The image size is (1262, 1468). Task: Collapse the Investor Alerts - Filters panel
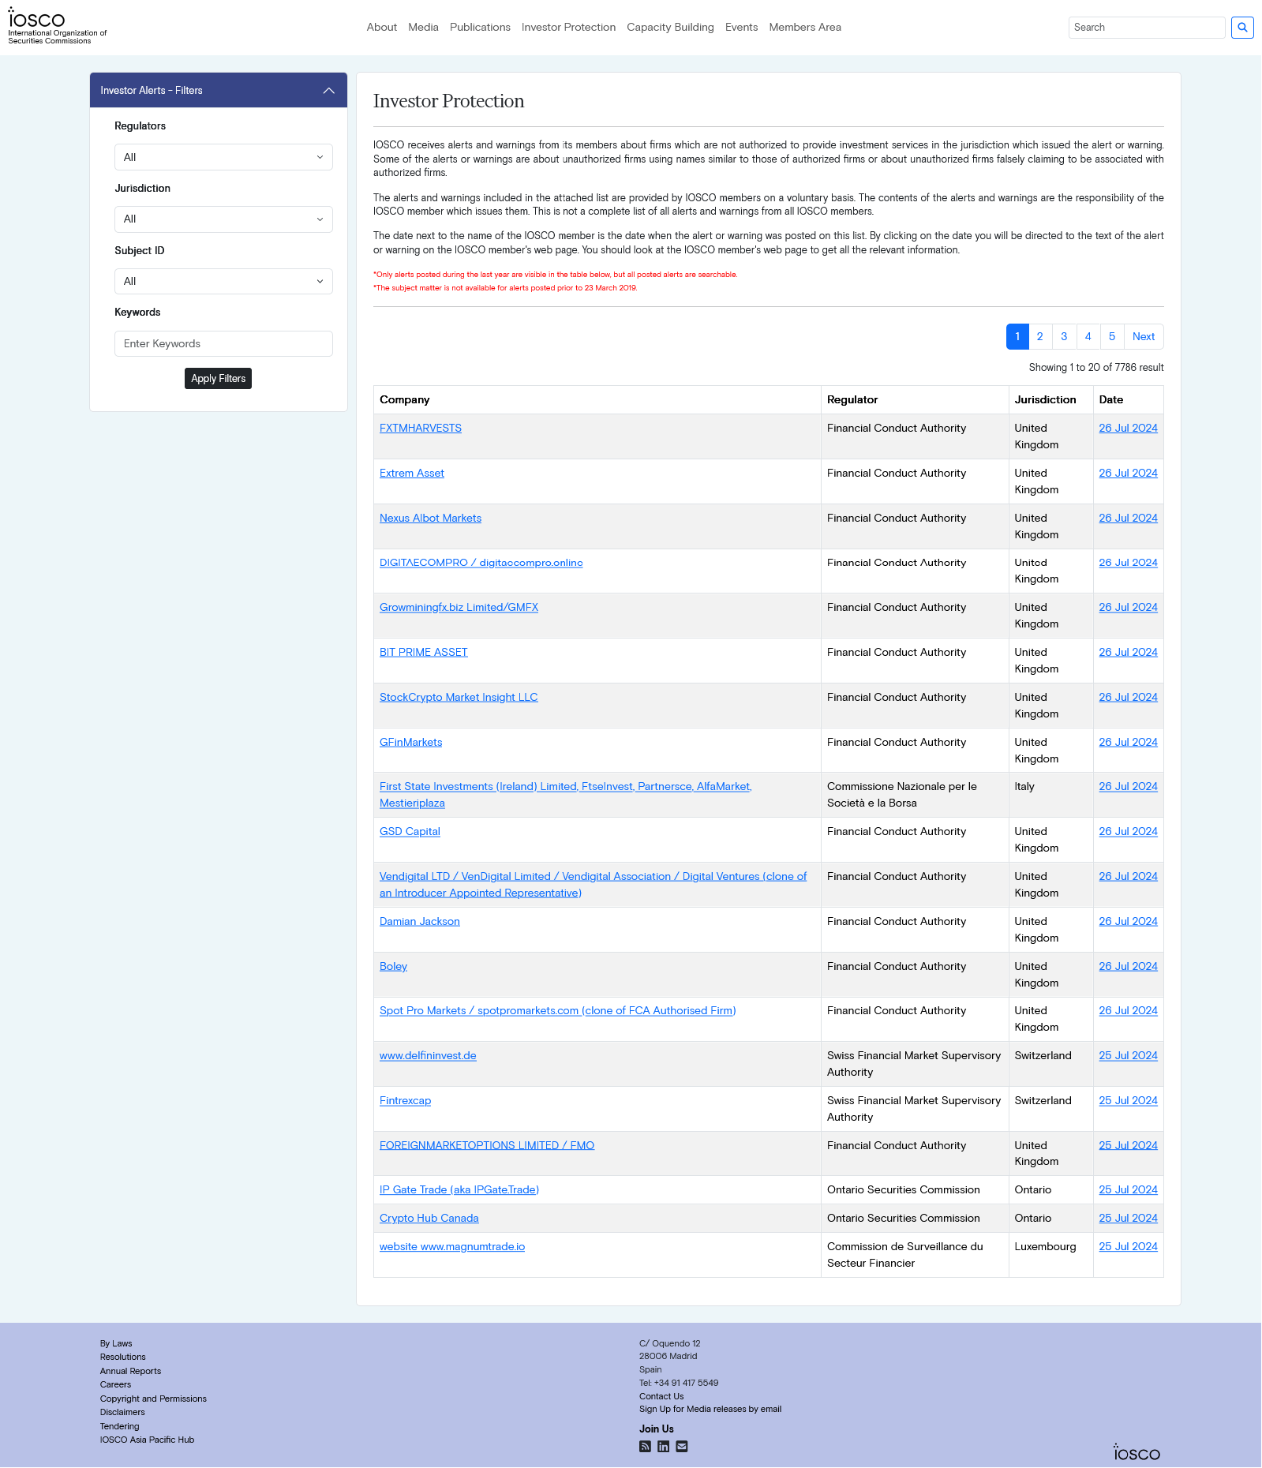(x=328, y=91)
